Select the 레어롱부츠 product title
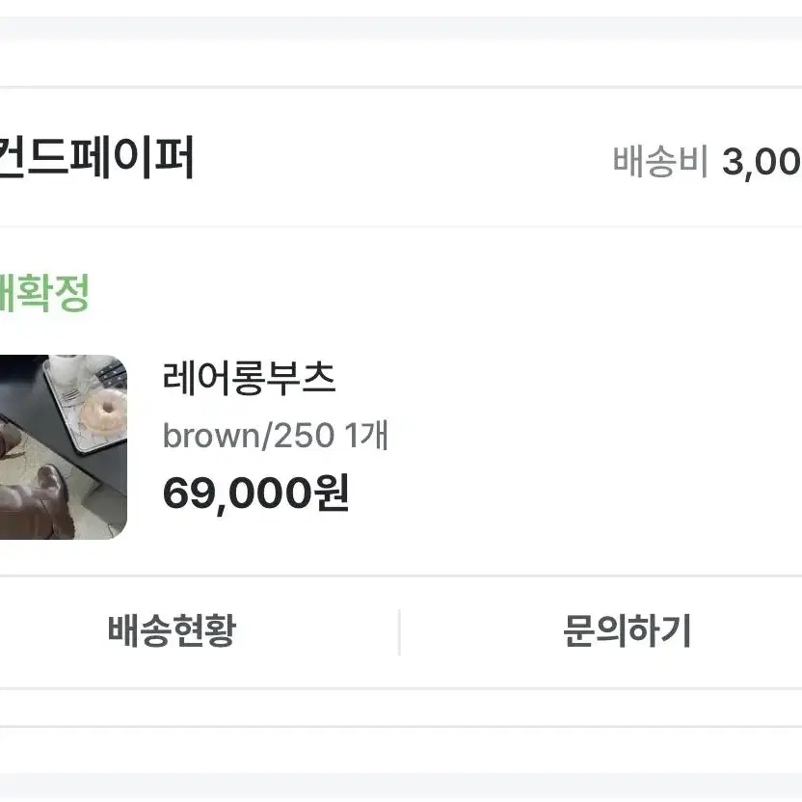The width and height of the screenshot is (802, 802). pyautogui.click(x=249, y=379)
